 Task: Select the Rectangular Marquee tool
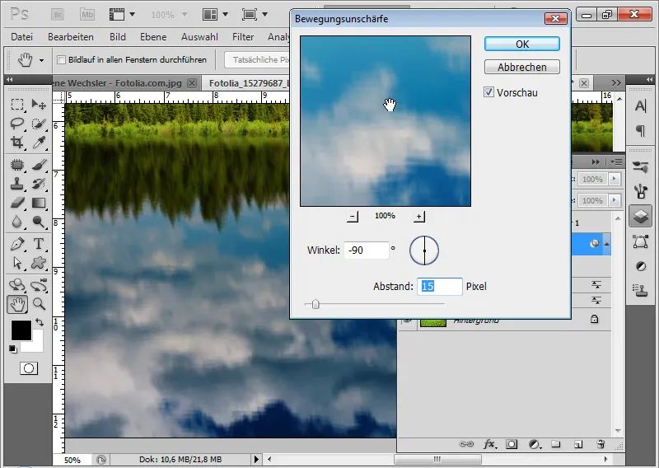[x=17, y=104]
